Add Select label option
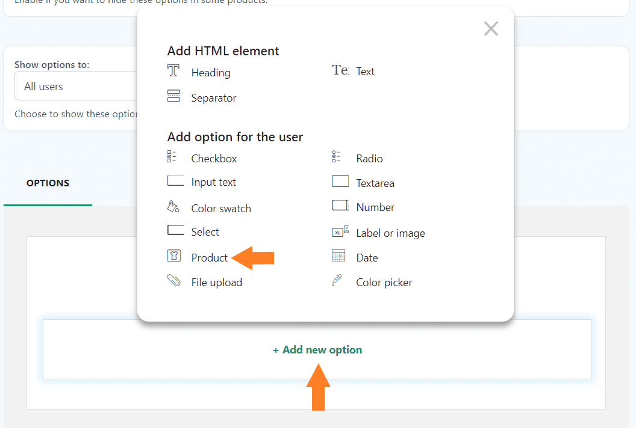 (x=205, y=231)
